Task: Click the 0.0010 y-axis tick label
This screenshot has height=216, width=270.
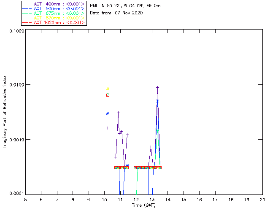Action: 17,140
